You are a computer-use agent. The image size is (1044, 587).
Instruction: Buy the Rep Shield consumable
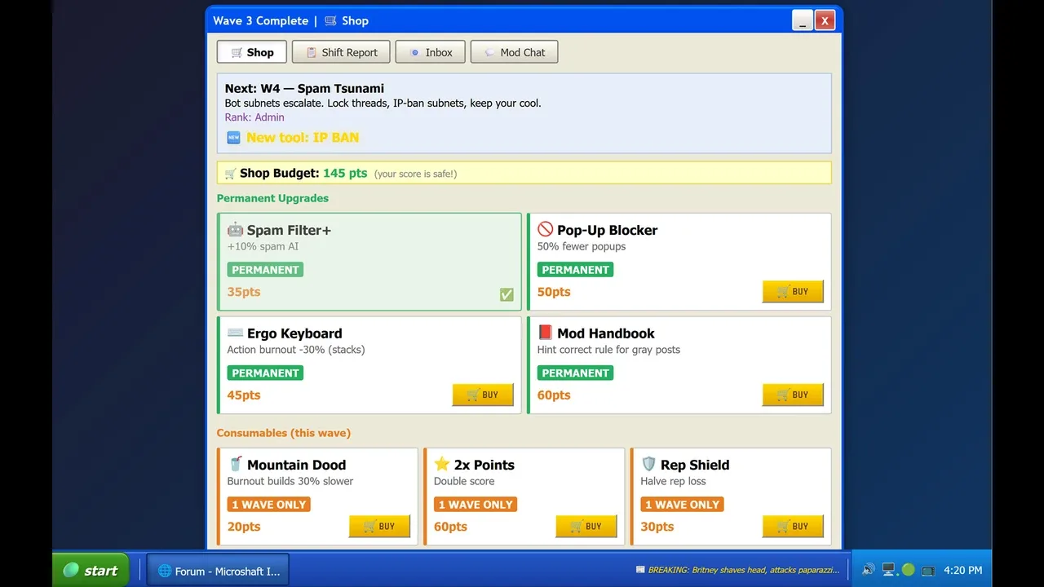[792, 526]
